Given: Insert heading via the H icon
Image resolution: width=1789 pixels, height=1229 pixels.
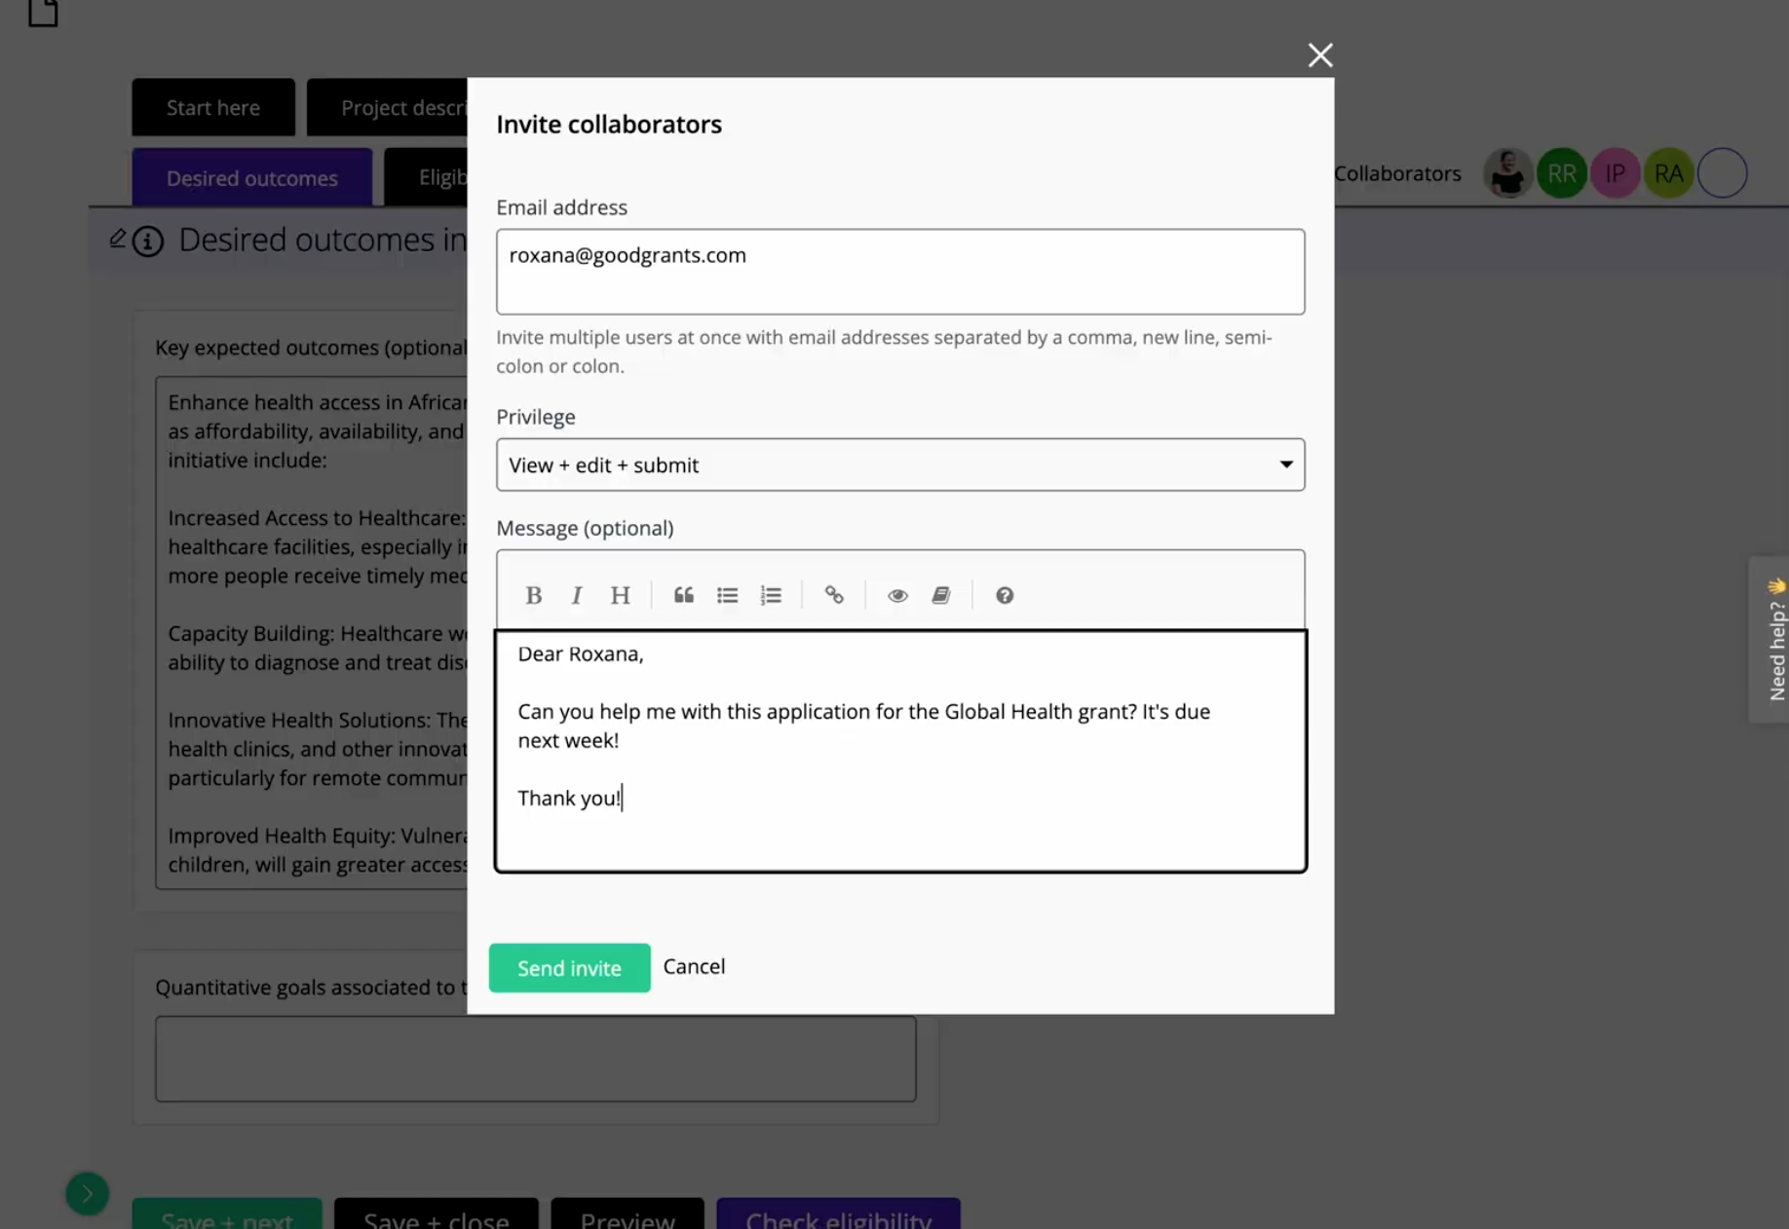Looking at the screenshot, I should tap(620, 595).
